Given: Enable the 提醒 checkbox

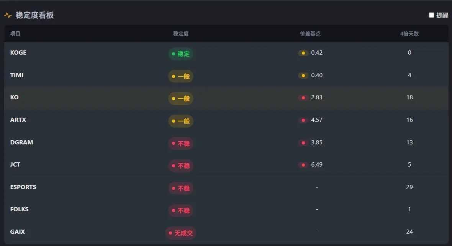Looking at the screenshot, I should (431, 15).
